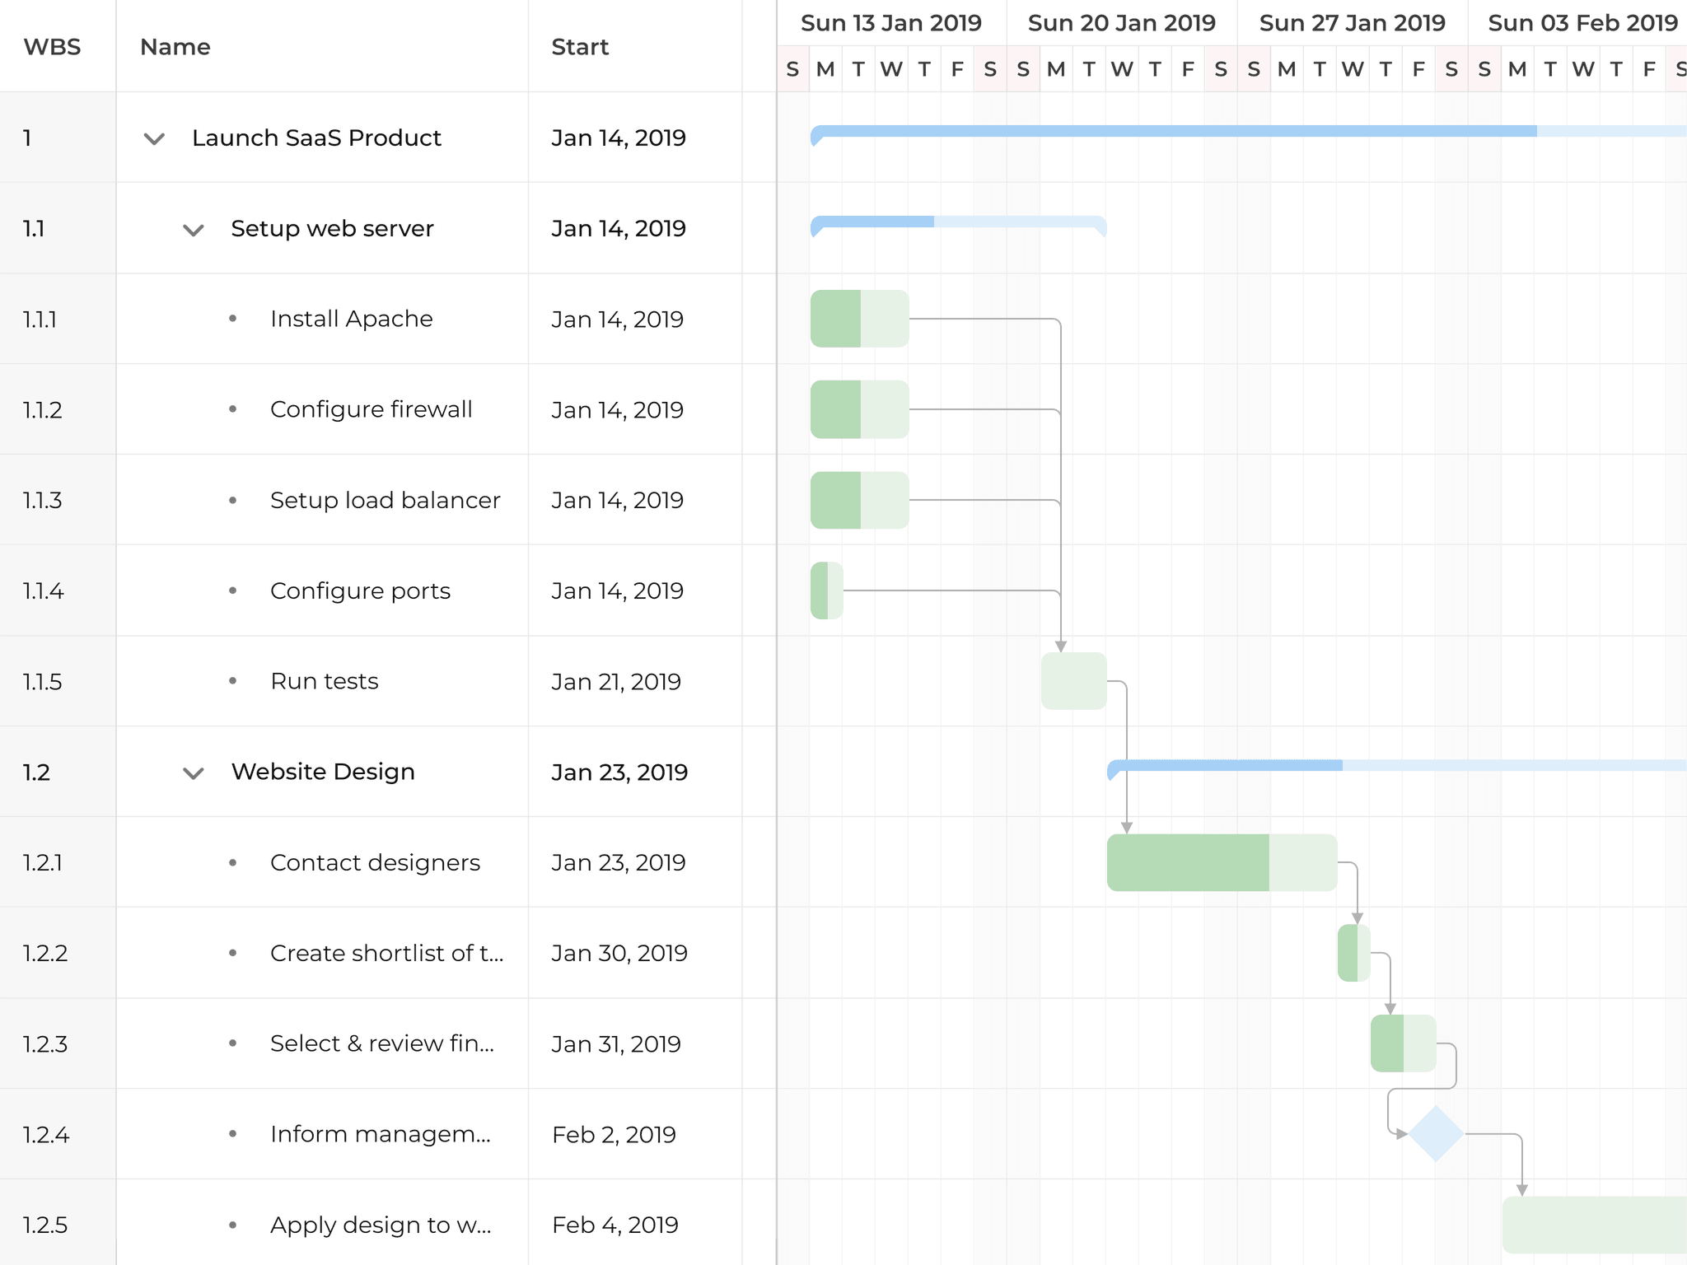The width and height of the screenshot is (1687, 1265).
Task: Collapse the Setup web server group
Action: (x=193, y=229)
